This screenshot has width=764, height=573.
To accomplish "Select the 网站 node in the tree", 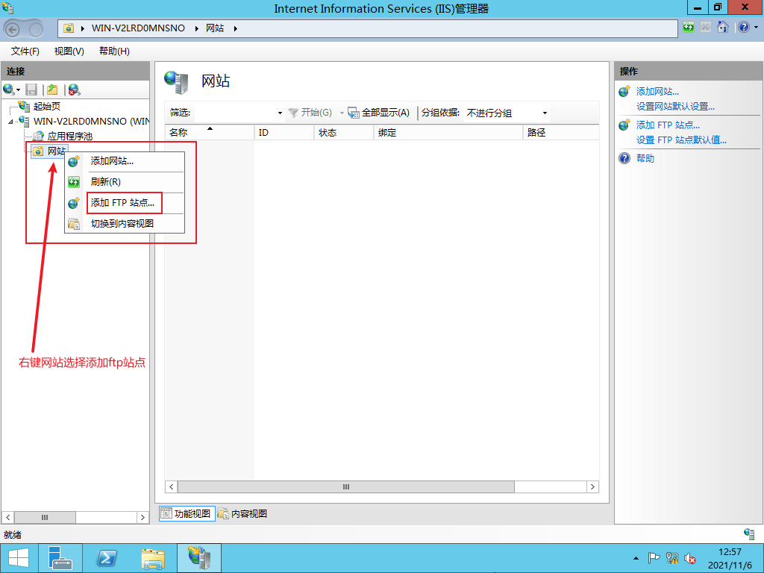I will click(x=56, y=151).
